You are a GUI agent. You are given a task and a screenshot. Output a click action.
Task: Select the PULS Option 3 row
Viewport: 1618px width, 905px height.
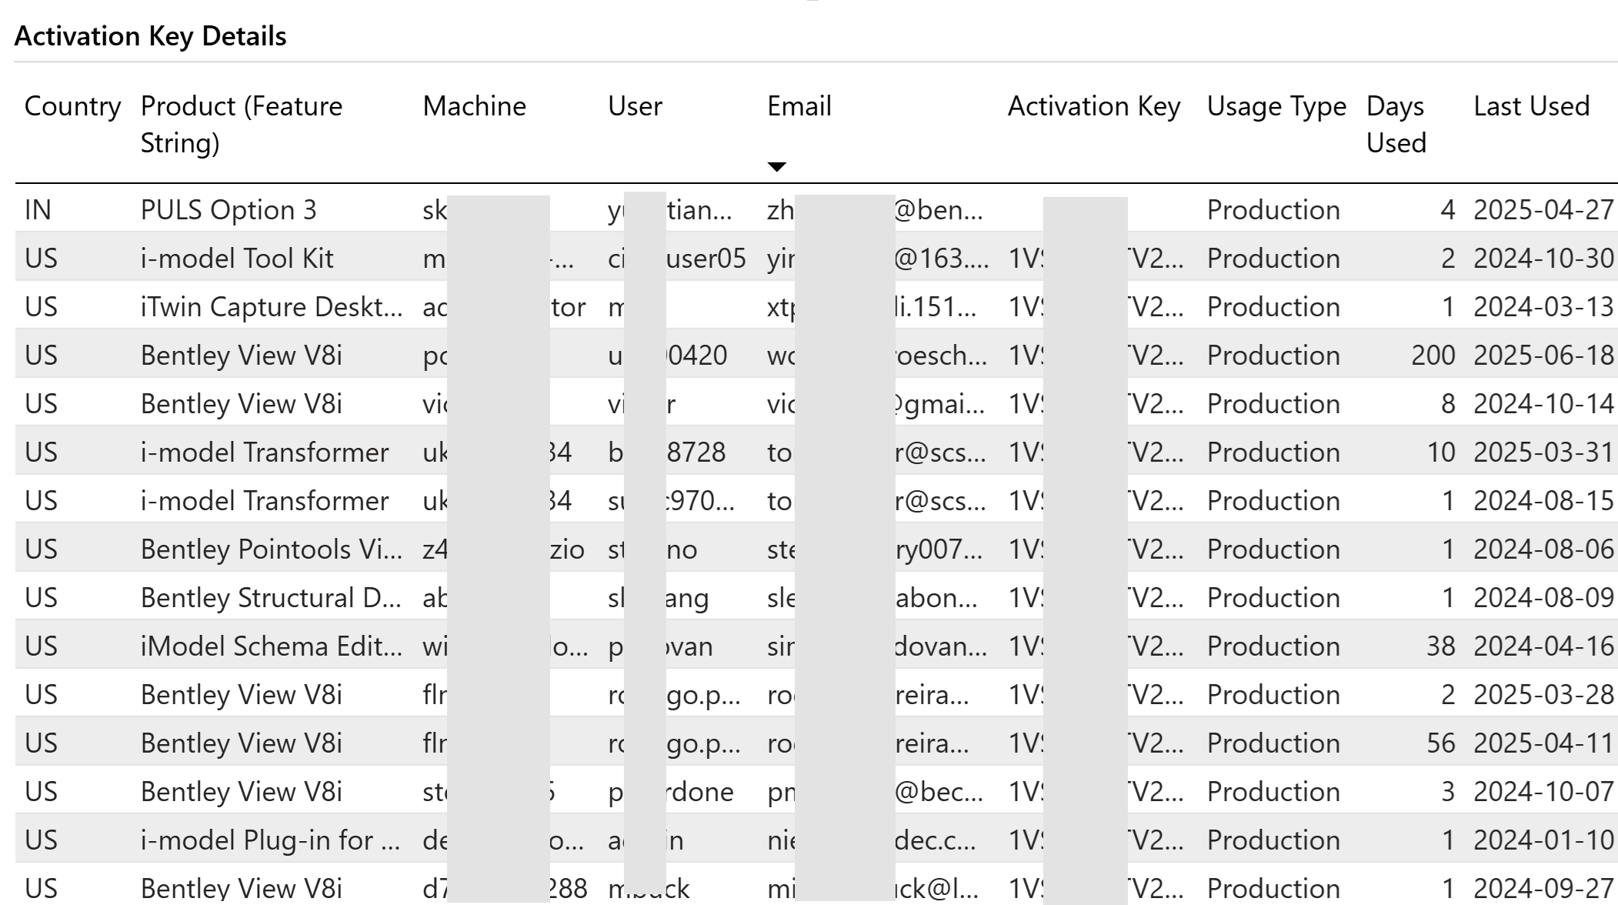[229, 210]
